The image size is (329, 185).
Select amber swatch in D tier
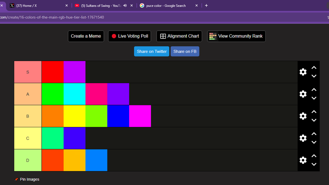[75, 160]
